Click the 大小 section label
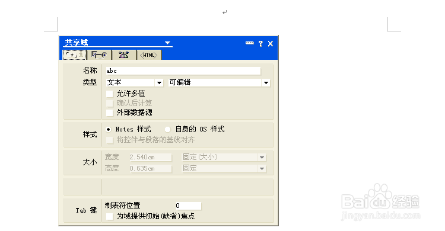Screen dimensions: 445x231 90,162
